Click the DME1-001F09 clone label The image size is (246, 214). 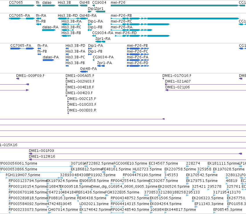tap(41, 151)
